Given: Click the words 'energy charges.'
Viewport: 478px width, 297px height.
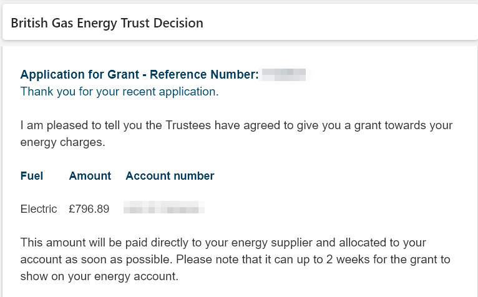Looking at the screenshot, I should click(63, 142).
